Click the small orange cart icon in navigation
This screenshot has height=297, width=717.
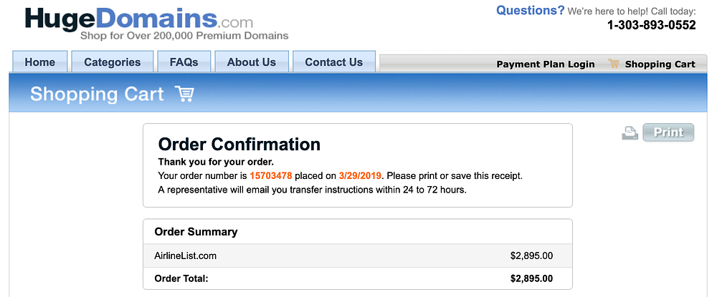(x=614, y=64)
